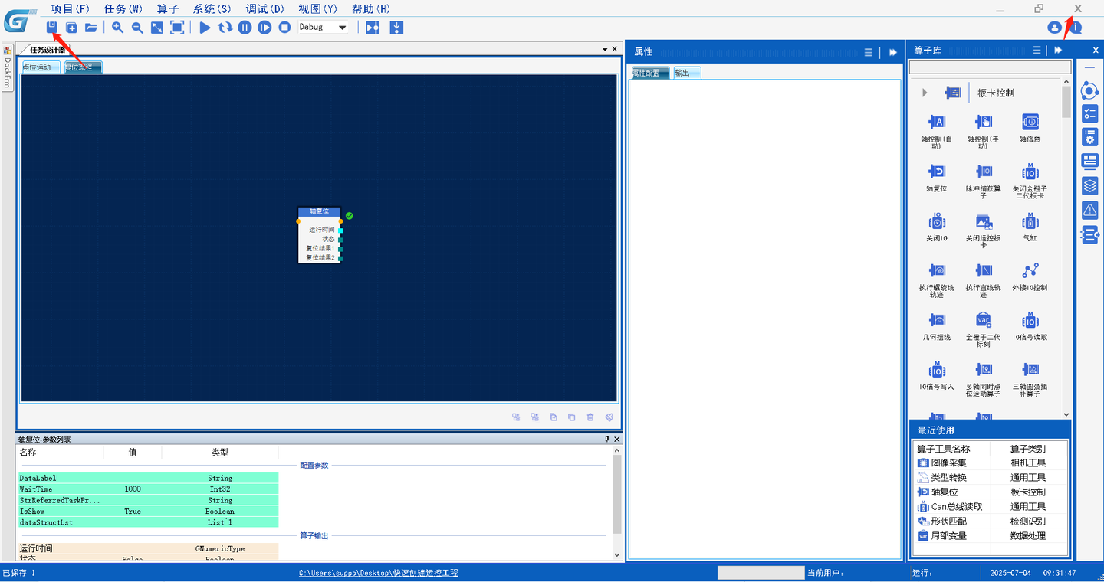1104x582 pixels.
Task: Click the layers icon in right sidebar
Action: pyautogui.click(x=1089, y=185)
